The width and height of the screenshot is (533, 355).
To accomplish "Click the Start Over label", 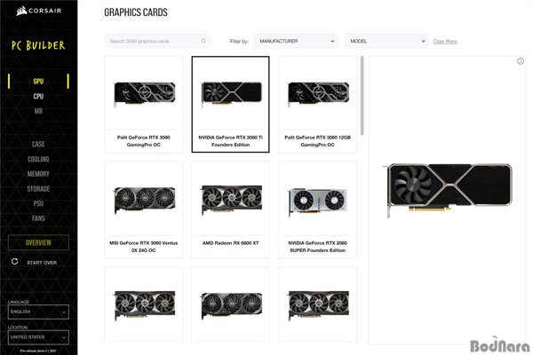I will (42, 263).
